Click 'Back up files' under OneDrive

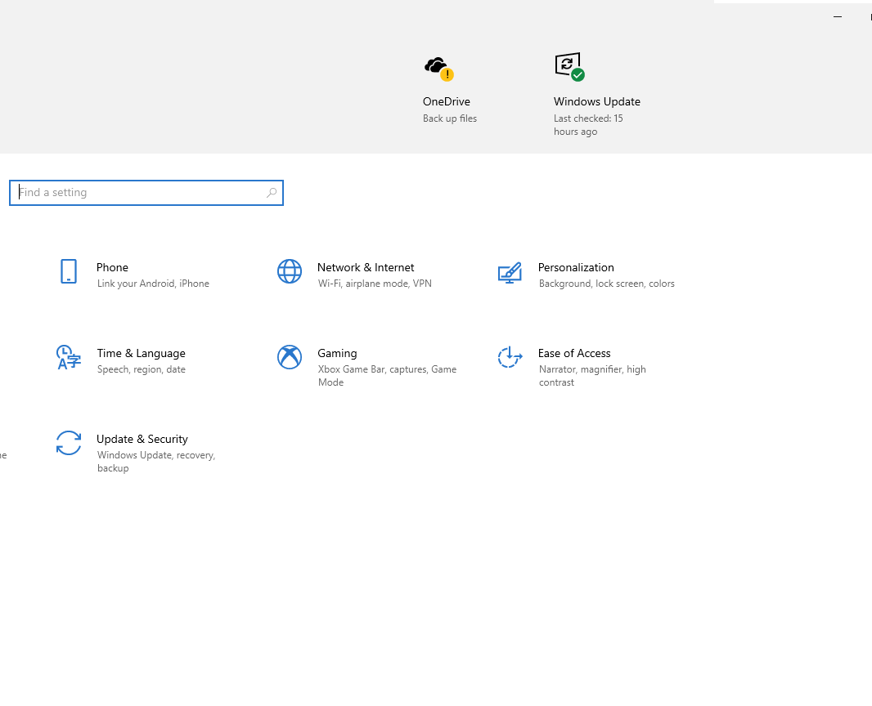coord(449,118)
